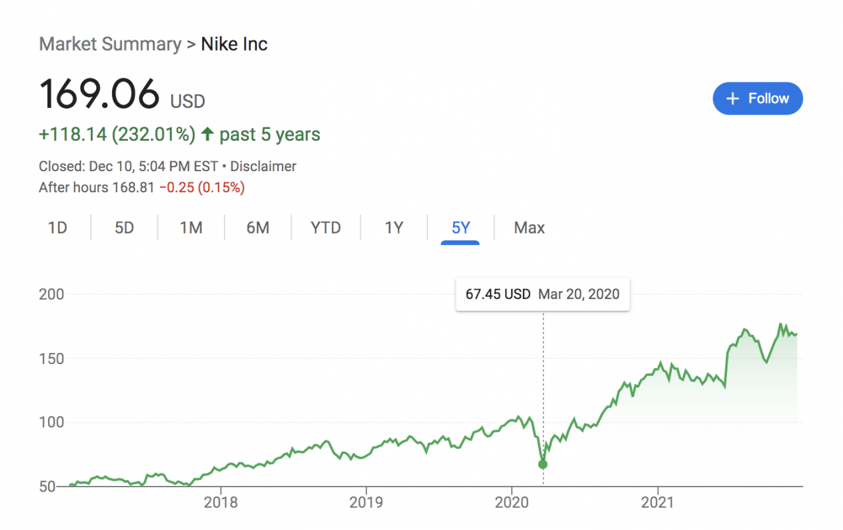The width and height of the screenshot is (843, 530).
Task: Click the green data point on chart
Action: [543, 464]
